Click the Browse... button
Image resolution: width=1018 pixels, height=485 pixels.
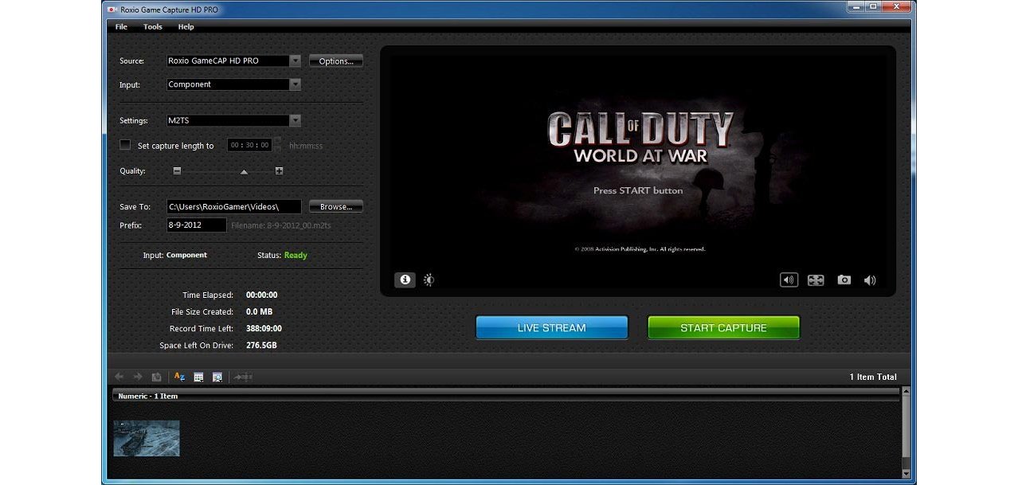[336, 206]
